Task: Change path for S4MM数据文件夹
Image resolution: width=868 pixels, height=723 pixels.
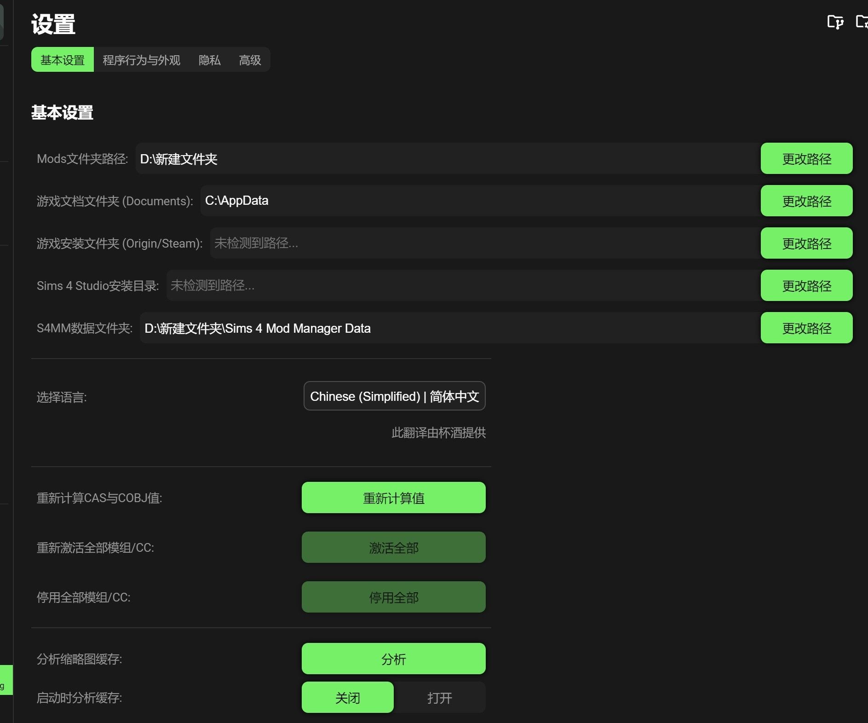Action: point(806,328)
